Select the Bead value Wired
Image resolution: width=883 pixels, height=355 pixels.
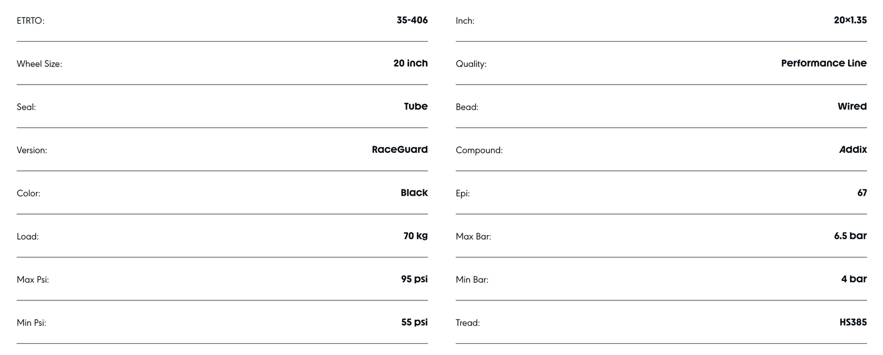click(x=852, y=106)
